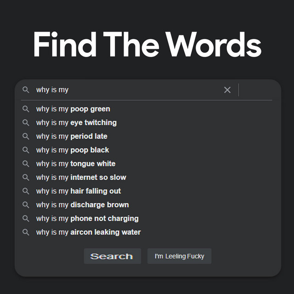Clear the search box with the X icon
Screen dimensions: 294x294
(x=227, y=90)
